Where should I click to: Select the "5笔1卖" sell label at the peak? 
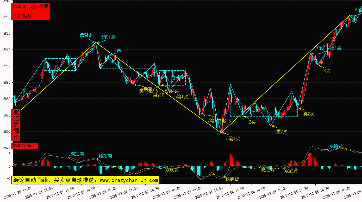click(x=108, y=37)
